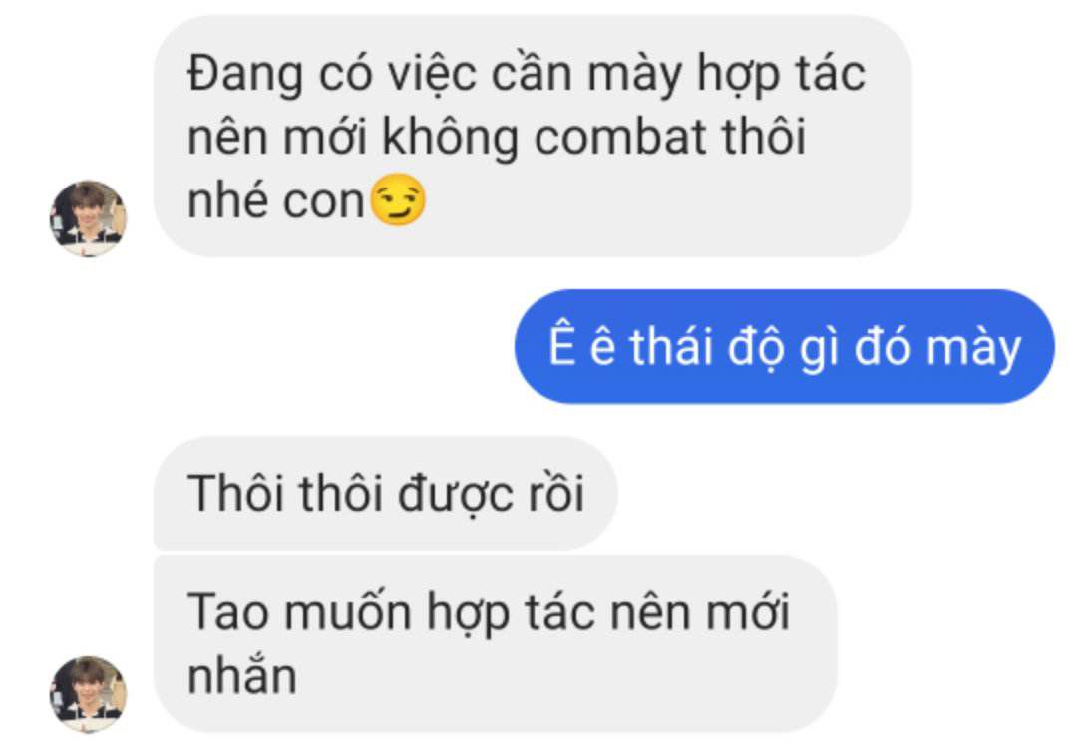1077x754 pixels.
Task: Select the "Tao muốn hợp tác" message bubble
Action: click(x=496, y=643)
